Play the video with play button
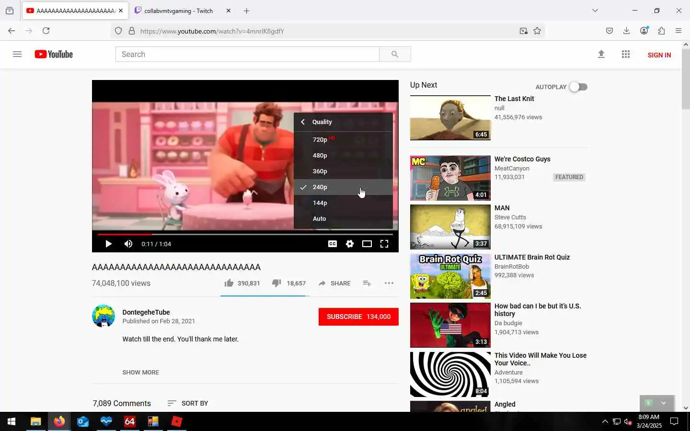The height and width of the screenshot is (431, 690). point(108,244)
